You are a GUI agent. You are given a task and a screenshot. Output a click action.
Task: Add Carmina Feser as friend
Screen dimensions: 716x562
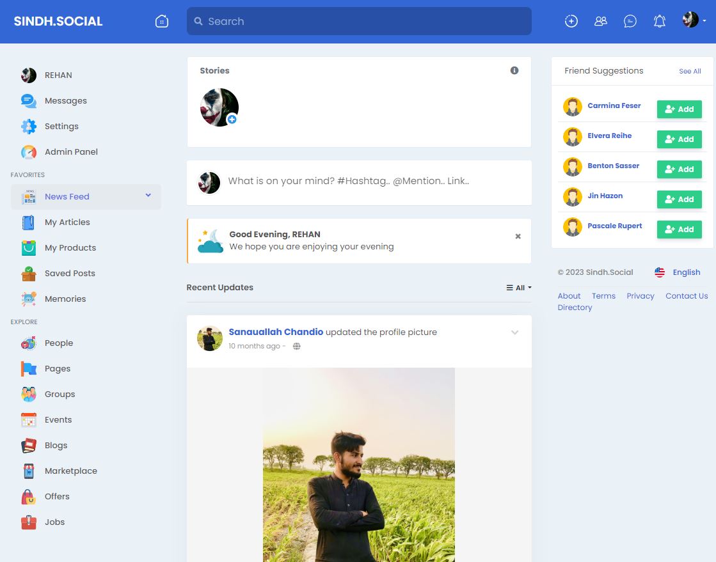pyautogui.click(x=679, y=109)
